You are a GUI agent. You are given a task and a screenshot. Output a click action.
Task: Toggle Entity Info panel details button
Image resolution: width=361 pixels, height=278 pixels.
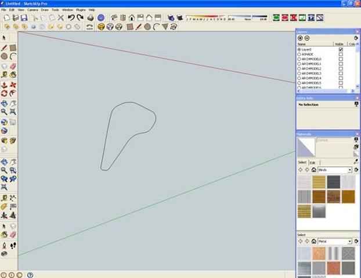tap(356, 104)
